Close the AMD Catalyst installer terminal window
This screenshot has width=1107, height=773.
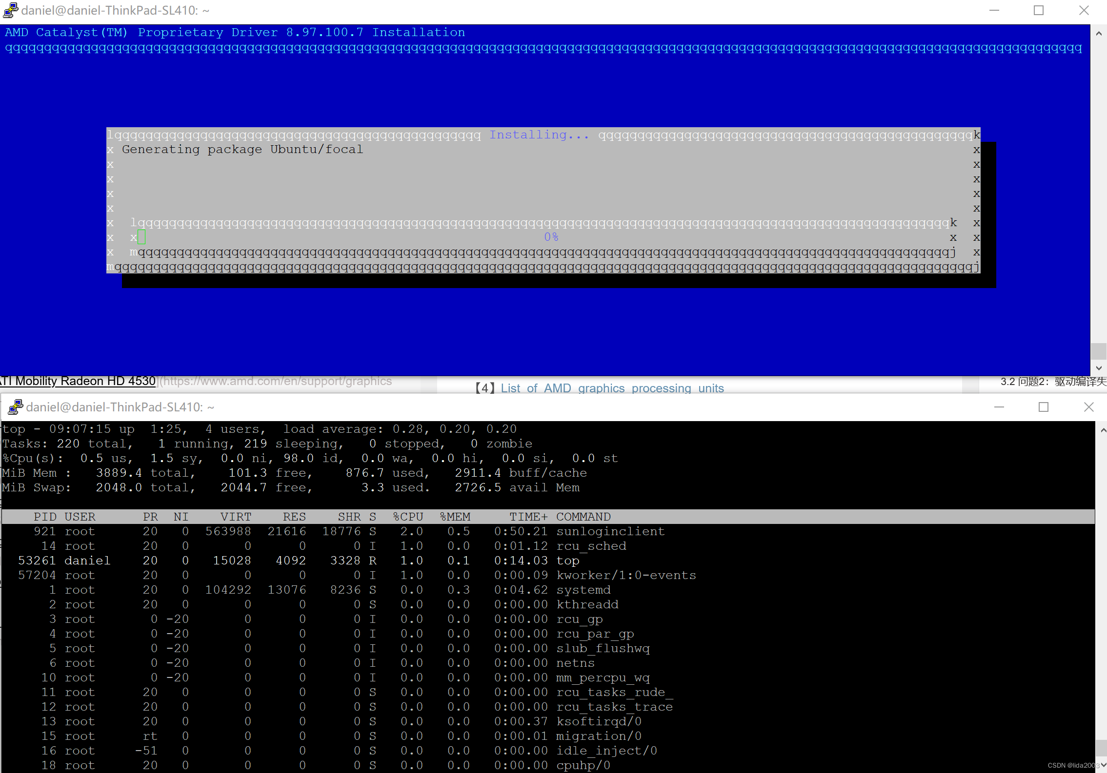click(1084, 10)
